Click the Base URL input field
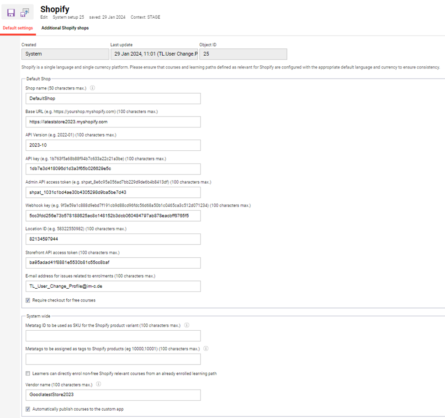Image resolution: width=445 pixels, height=418 pixels. (x=113, y=122)
